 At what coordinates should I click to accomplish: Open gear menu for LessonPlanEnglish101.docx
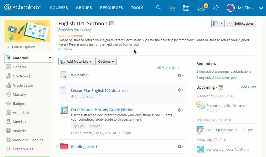(181, 90)
